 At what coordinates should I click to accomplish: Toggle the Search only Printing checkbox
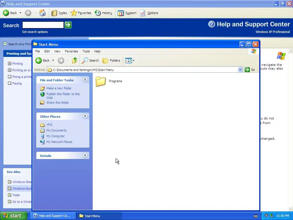[5, 44]
